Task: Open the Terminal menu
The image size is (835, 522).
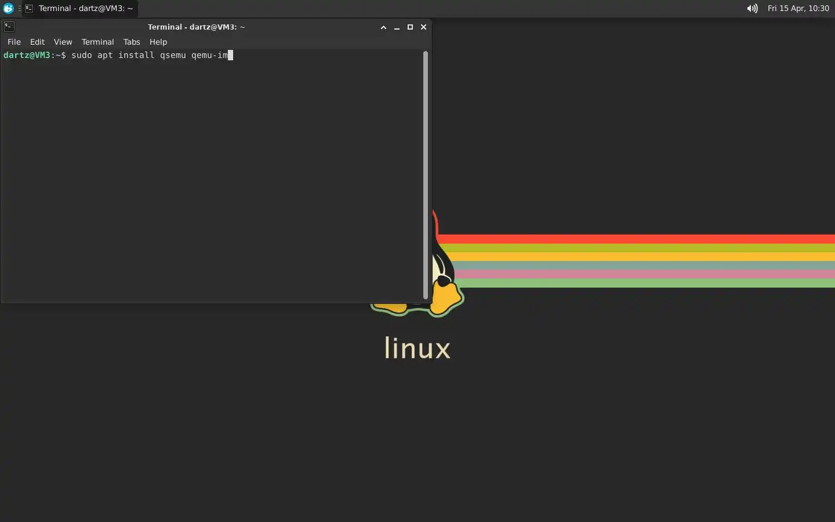Action: (97, 42)
